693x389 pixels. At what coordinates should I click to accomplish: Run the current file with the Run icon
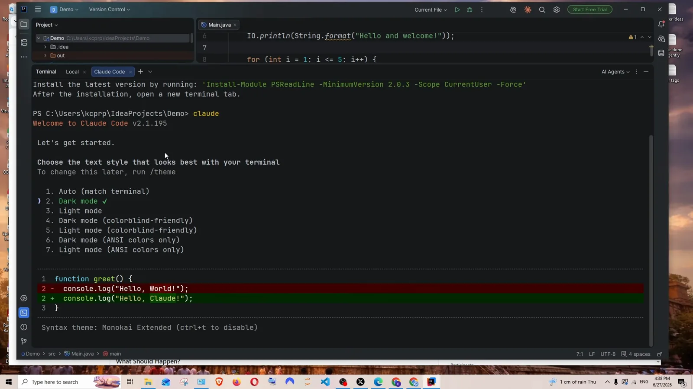click(x=457, y=10)
